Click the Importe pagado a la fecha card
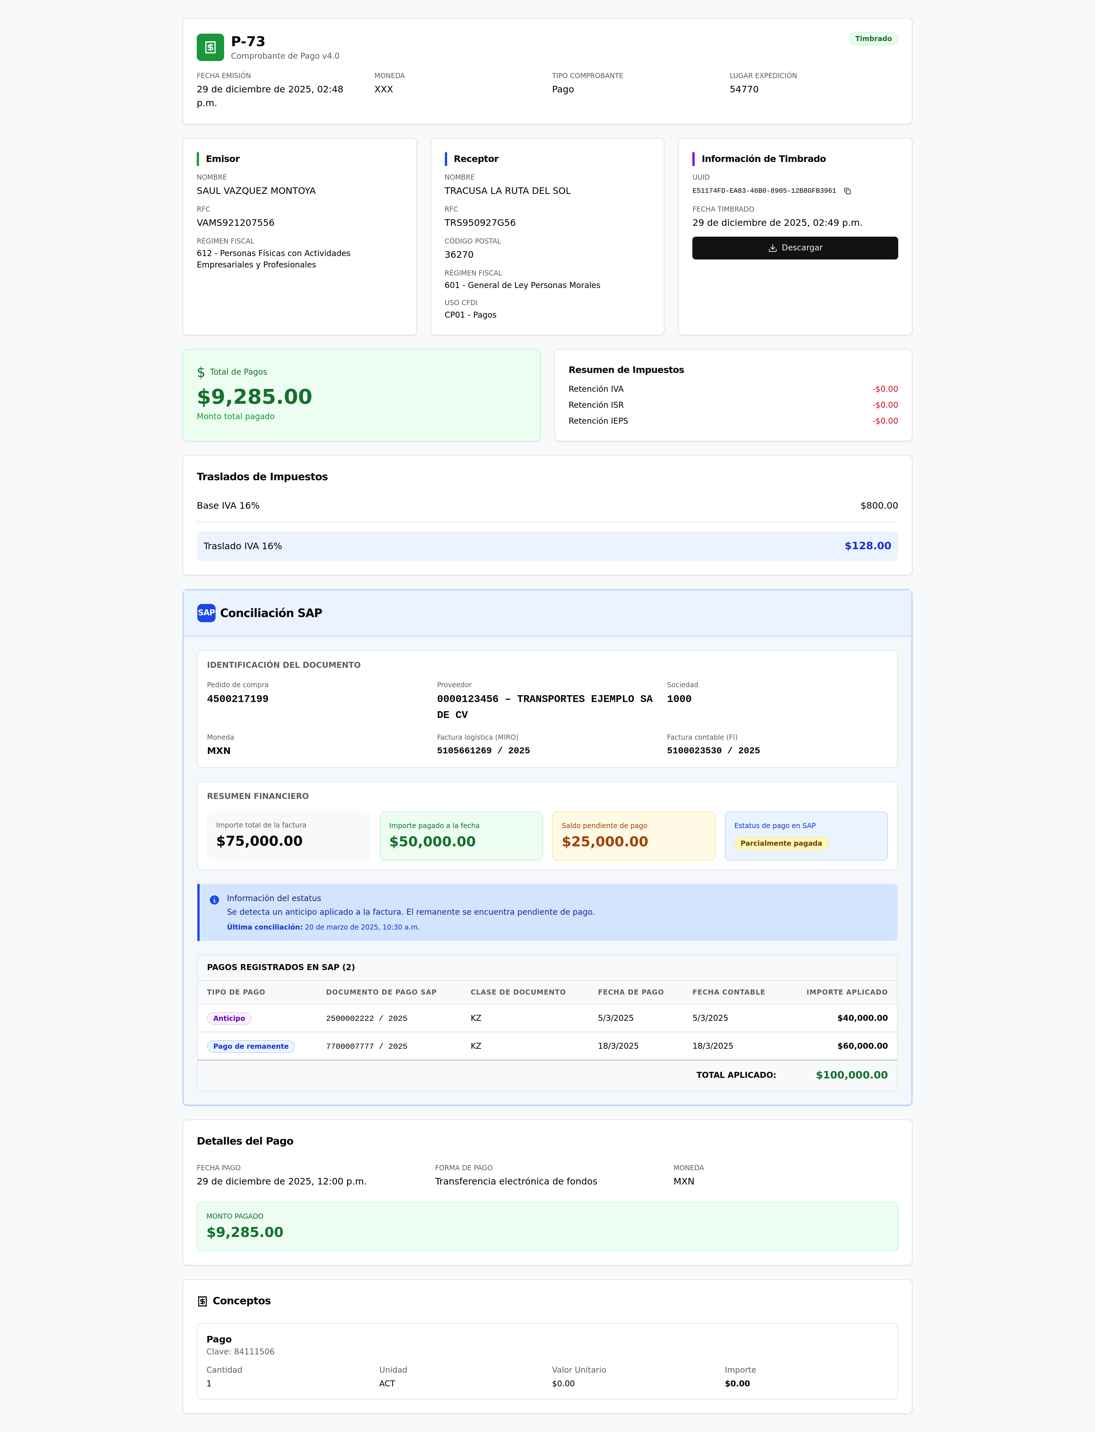1095x1432 pixels. click(x=461, y=835)
